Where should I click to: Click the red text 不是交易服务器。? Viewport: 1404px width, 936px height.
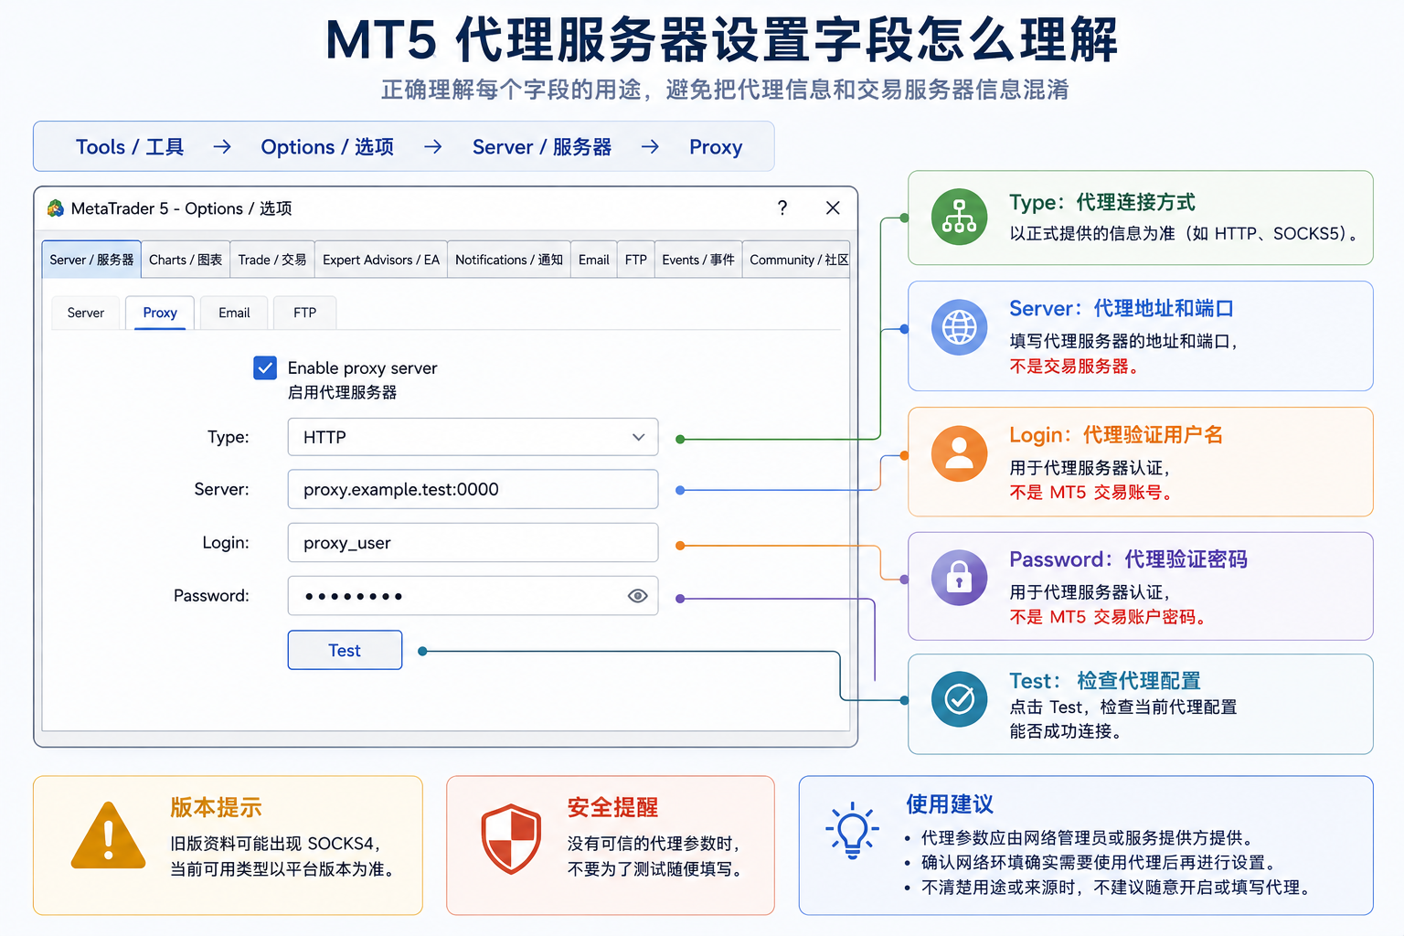(x=1074, y=367)
